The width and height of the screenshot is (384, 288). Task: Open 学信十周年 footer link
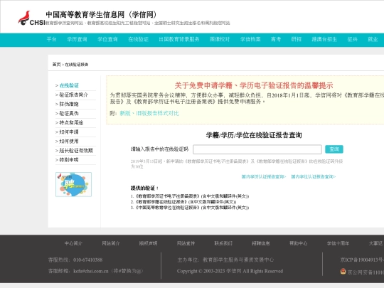(338, 243)
